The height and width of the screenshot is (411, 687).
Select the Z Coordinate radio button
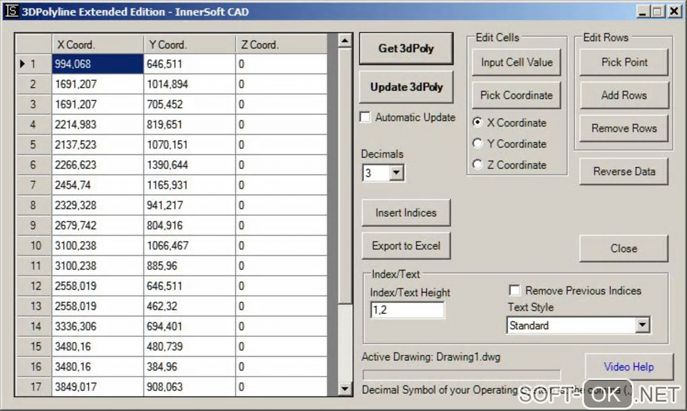click(478, 165)
